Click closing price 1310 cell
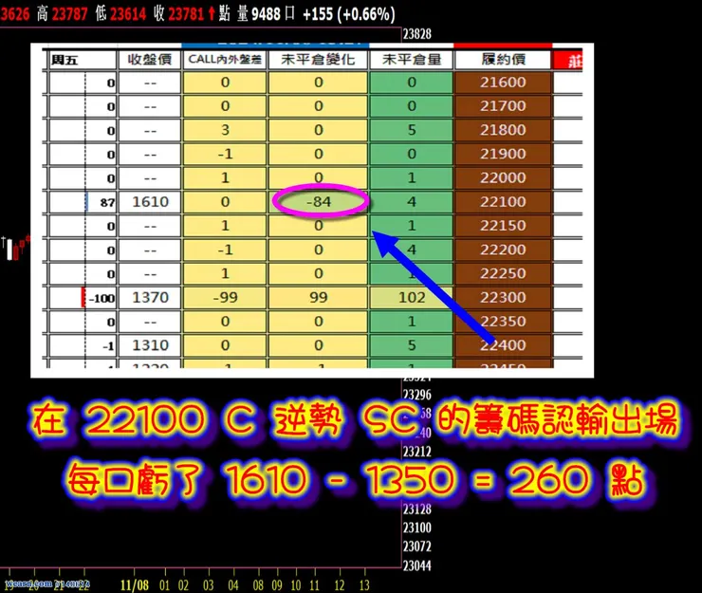This screenshot has height=593, width=702. pos(150,345)
